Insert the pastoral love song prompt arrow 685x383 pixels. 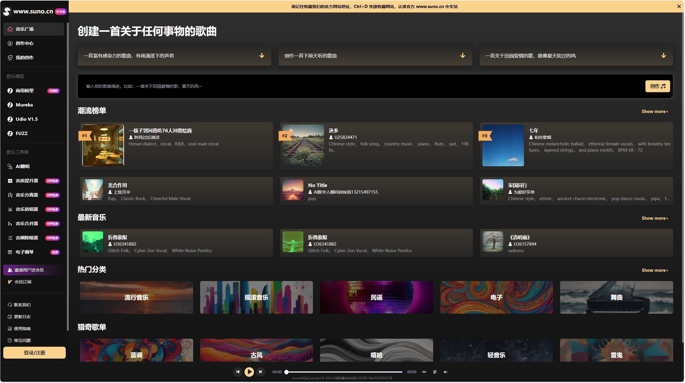(663, 56)
